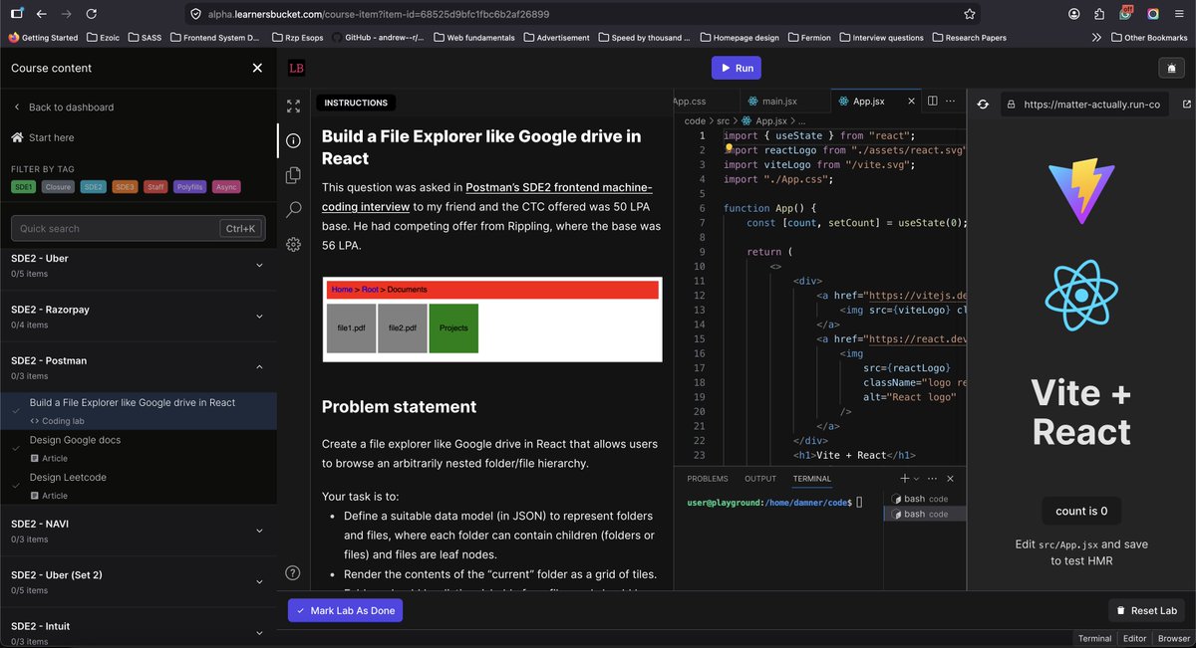Open the search magnifier icon in sidebar
1196x648 pixels.
[293, 210]
